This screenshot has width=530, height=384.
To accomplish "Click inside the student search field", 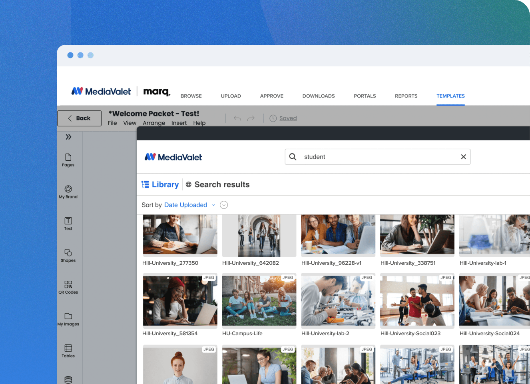I will [377, 157].
